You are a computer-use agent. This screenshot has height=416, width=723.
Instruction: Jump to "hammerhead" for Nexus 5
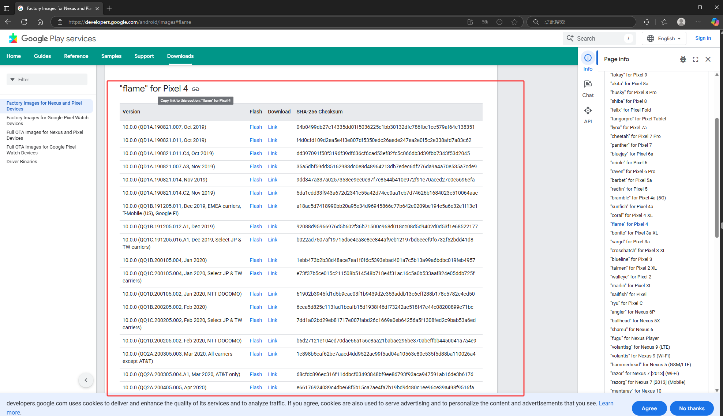tap(650, 365)
